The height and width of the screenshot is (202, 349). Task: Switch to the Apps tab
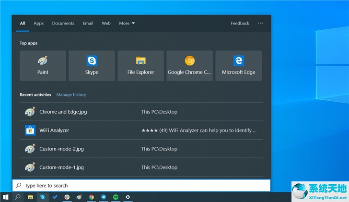click(x=38, y=23)
